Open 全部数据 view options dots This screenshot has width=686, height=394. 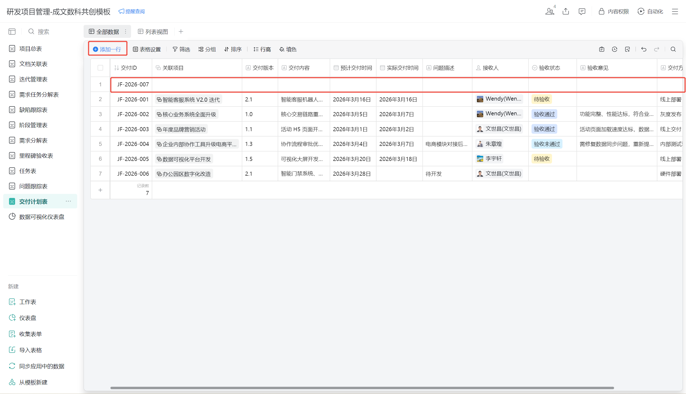pyautogui.click(x=125, y=32)
